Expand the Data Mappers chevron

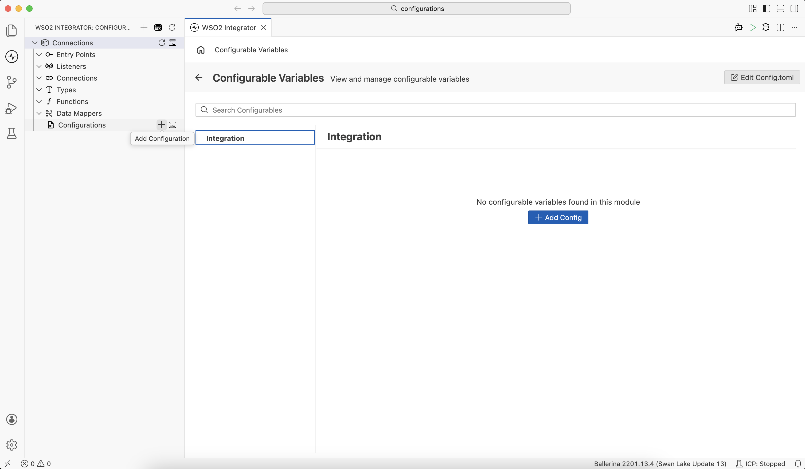[x=39, y=113]
